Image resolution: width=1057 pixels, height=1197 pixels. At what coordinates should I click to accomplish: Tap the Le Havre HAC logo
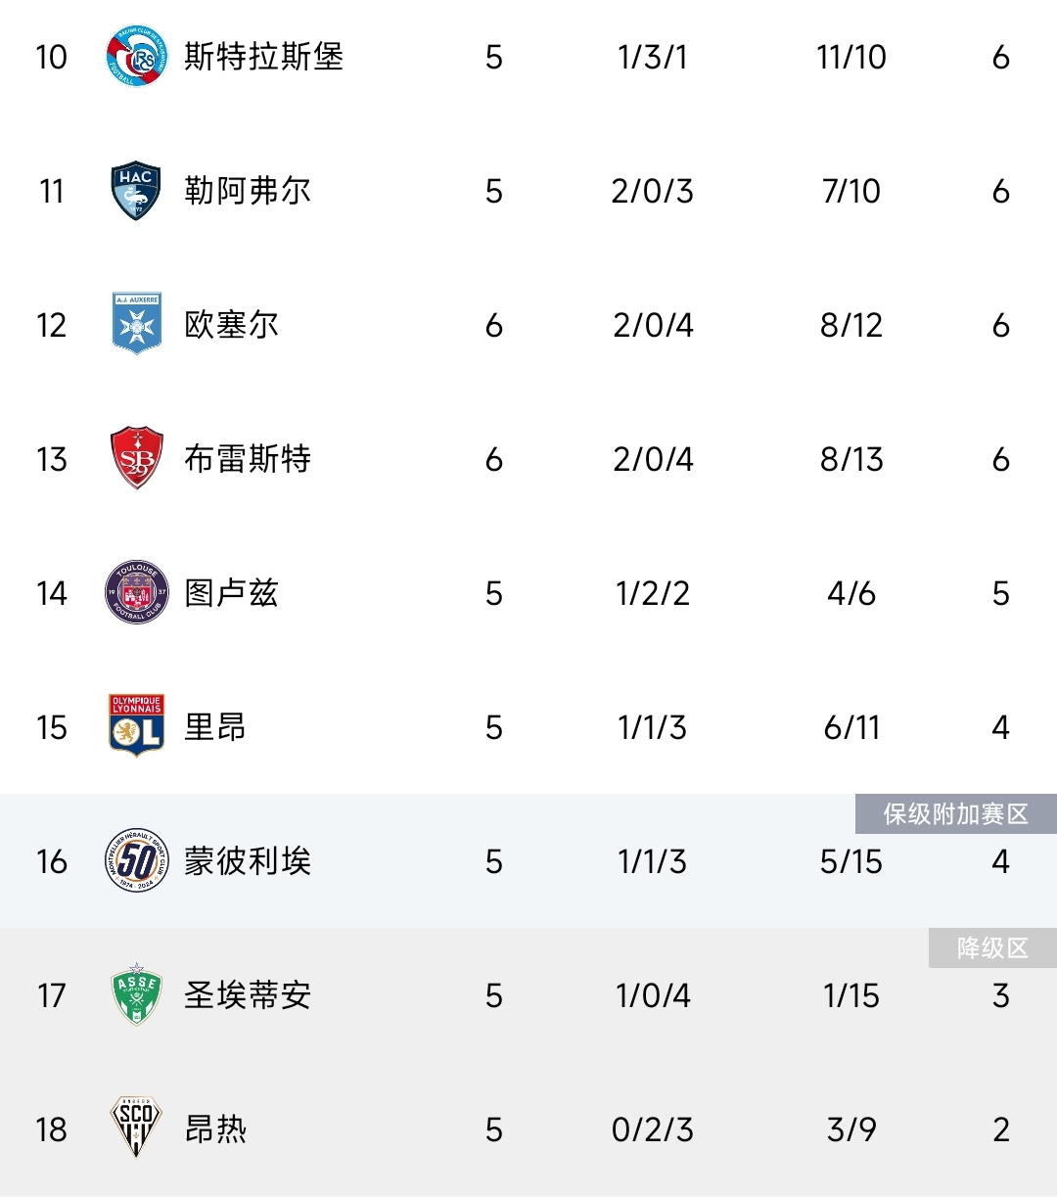click(135, 191)
